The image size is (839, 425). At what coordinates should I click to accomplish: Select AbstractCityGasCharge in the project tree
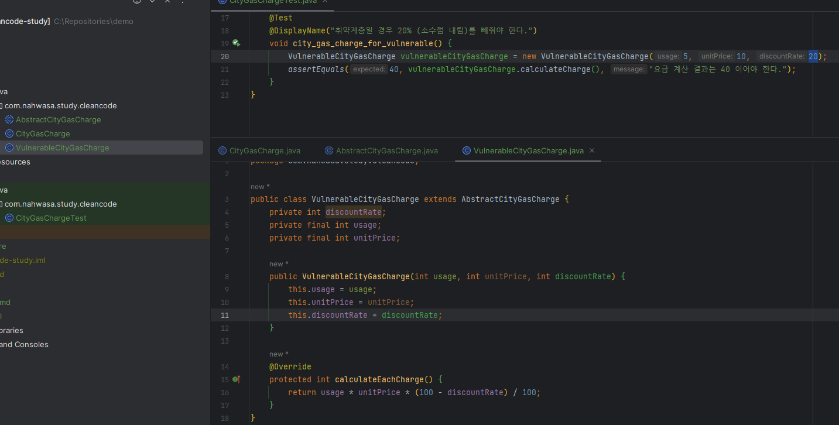pyautogui.click(x=58, y=119)
